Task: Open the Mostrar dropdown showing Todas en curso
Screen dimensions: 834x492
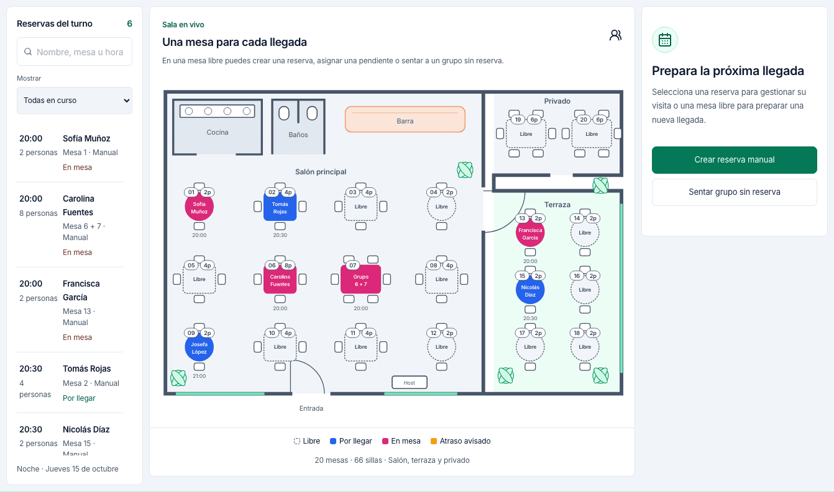Action: click(75, 101)
